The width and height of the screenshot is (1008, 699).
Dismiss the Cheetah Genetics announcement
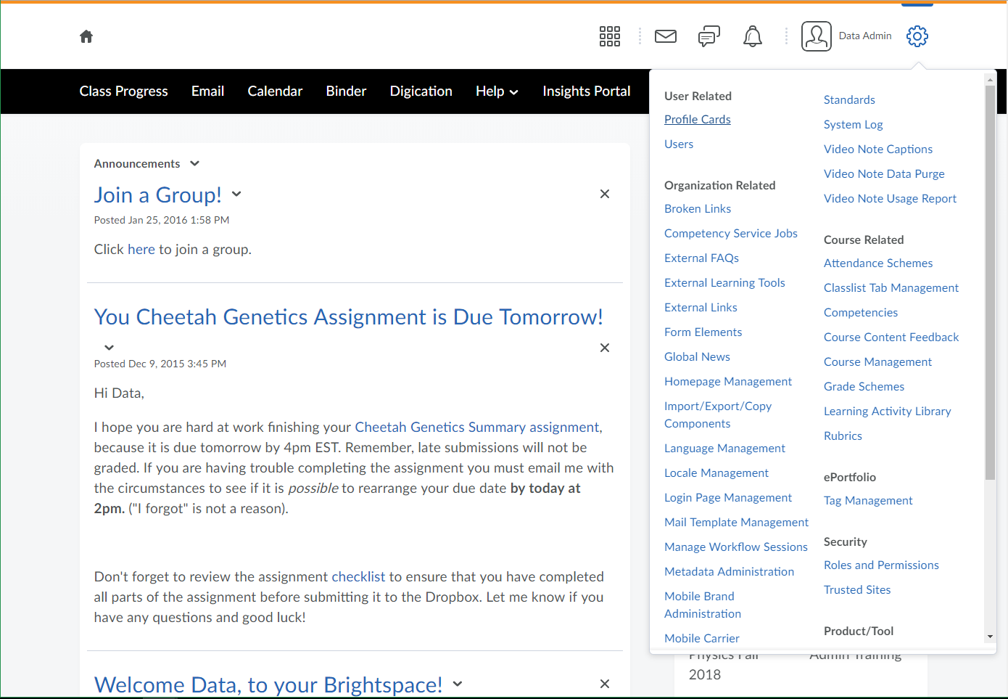pyautogui.click(x=604, y=348)
